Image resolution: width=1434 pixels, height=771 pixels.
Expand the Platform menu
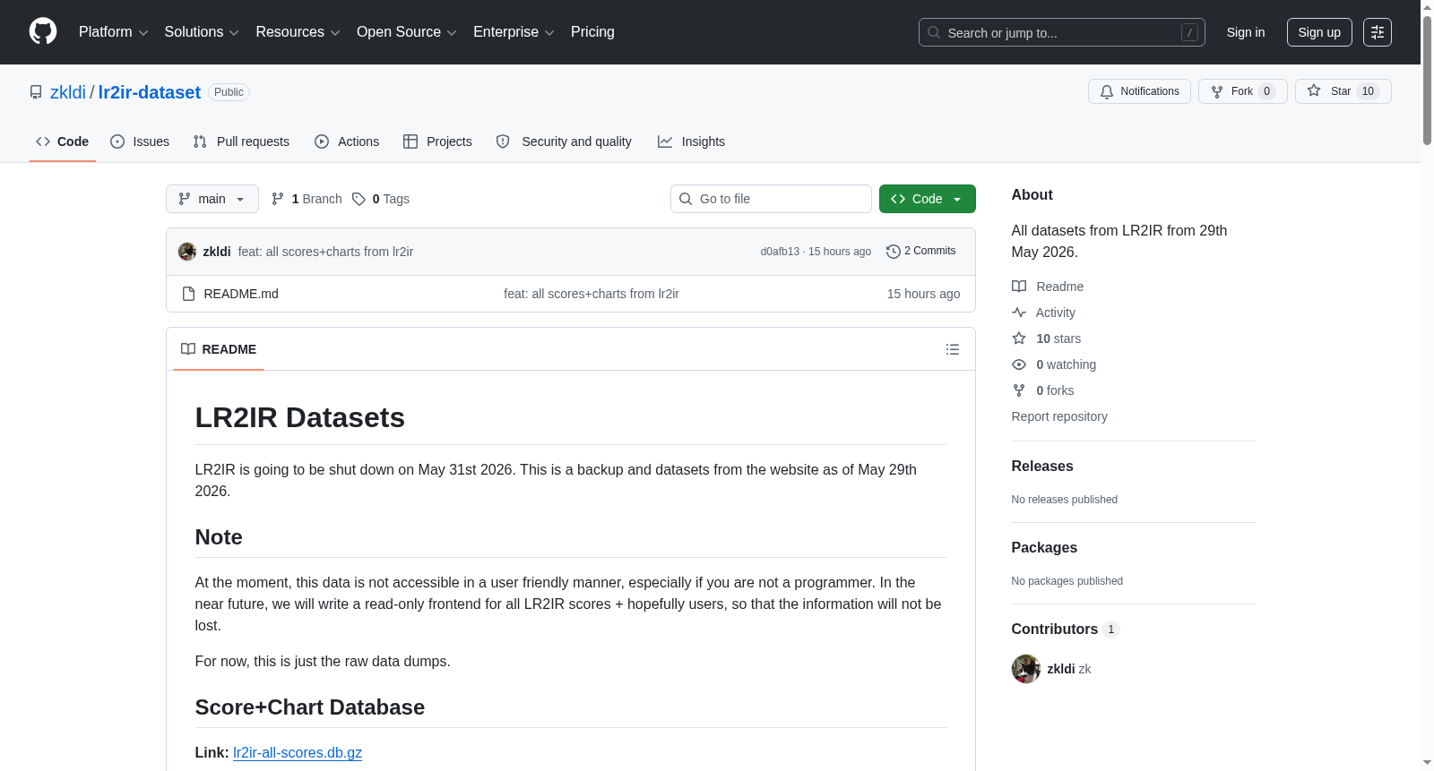click(x=113, y=32)
